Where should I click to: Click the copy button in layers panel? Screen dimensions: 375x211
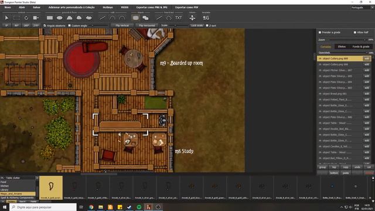346,167
